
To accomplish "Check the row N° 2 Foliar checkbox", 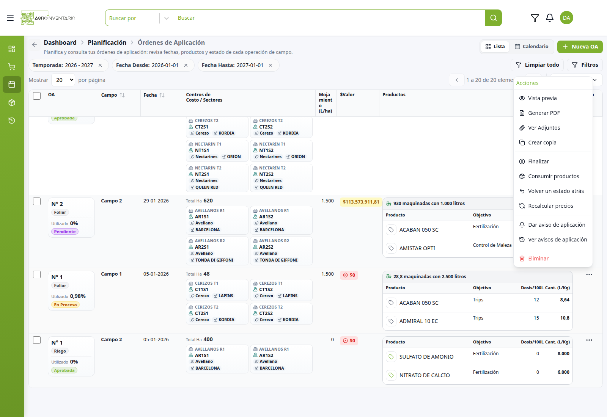I will (37, 201).
